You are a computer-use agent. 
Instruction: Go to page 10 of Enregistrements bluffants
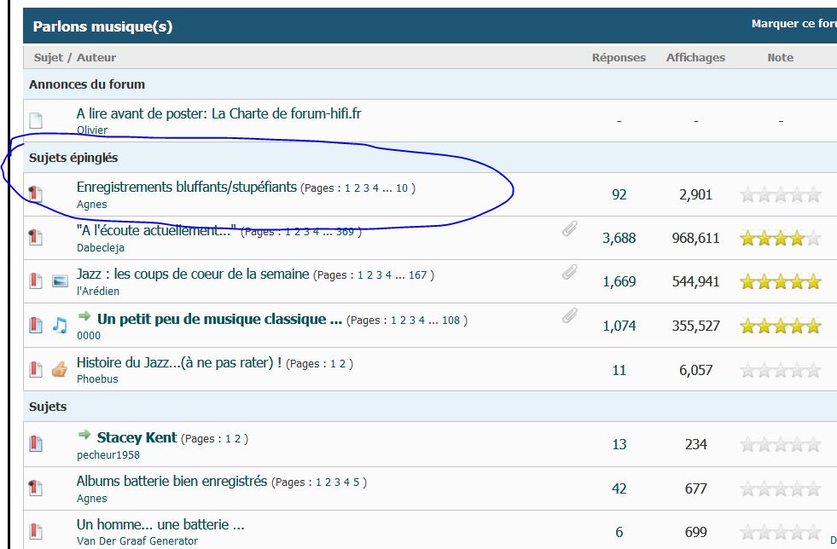tap(401, 188)
